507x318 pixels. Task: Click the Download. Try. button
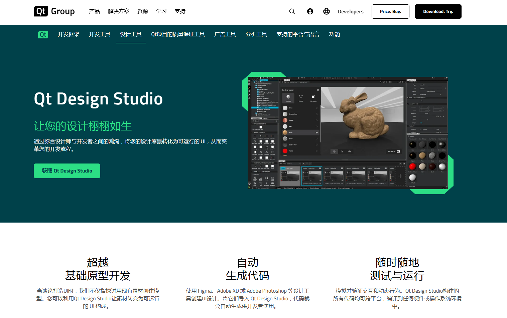(438, 11)
